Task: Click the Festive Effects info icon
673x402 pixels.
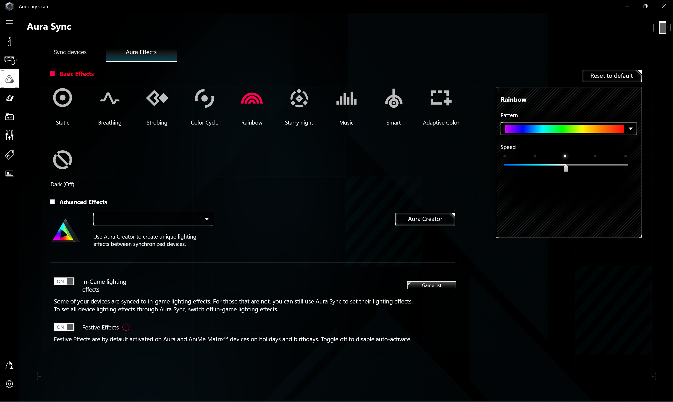Action: pyautogui.click(x=126, y=327)
